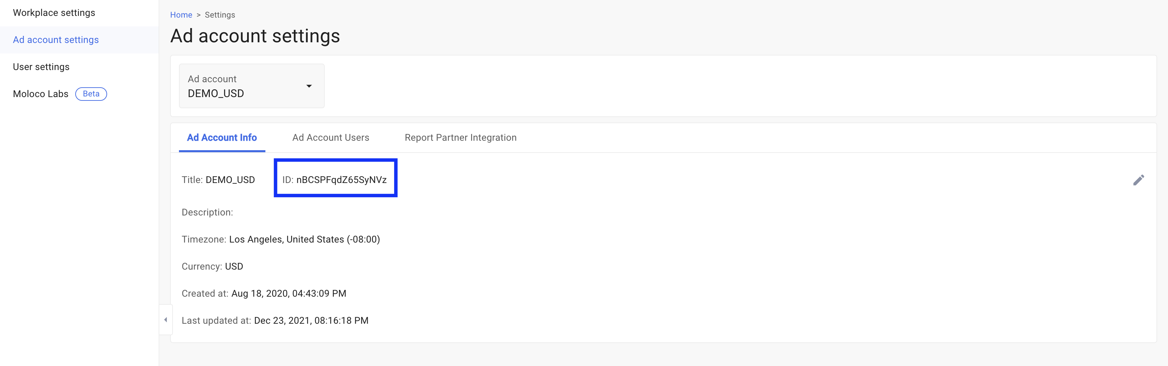Click the edit pencil icon for account info
Viewport: 1168px width, 366px height.
pyautogui.click(x=1139, y=180)
